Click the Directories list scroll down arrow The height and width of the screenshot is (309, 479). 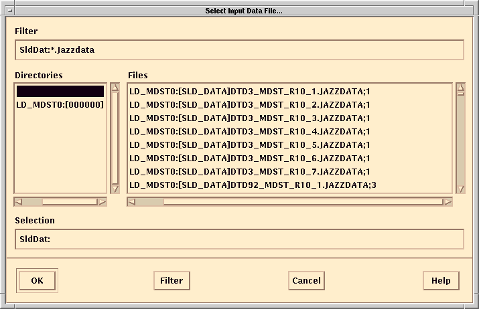(x=115, y=189)
